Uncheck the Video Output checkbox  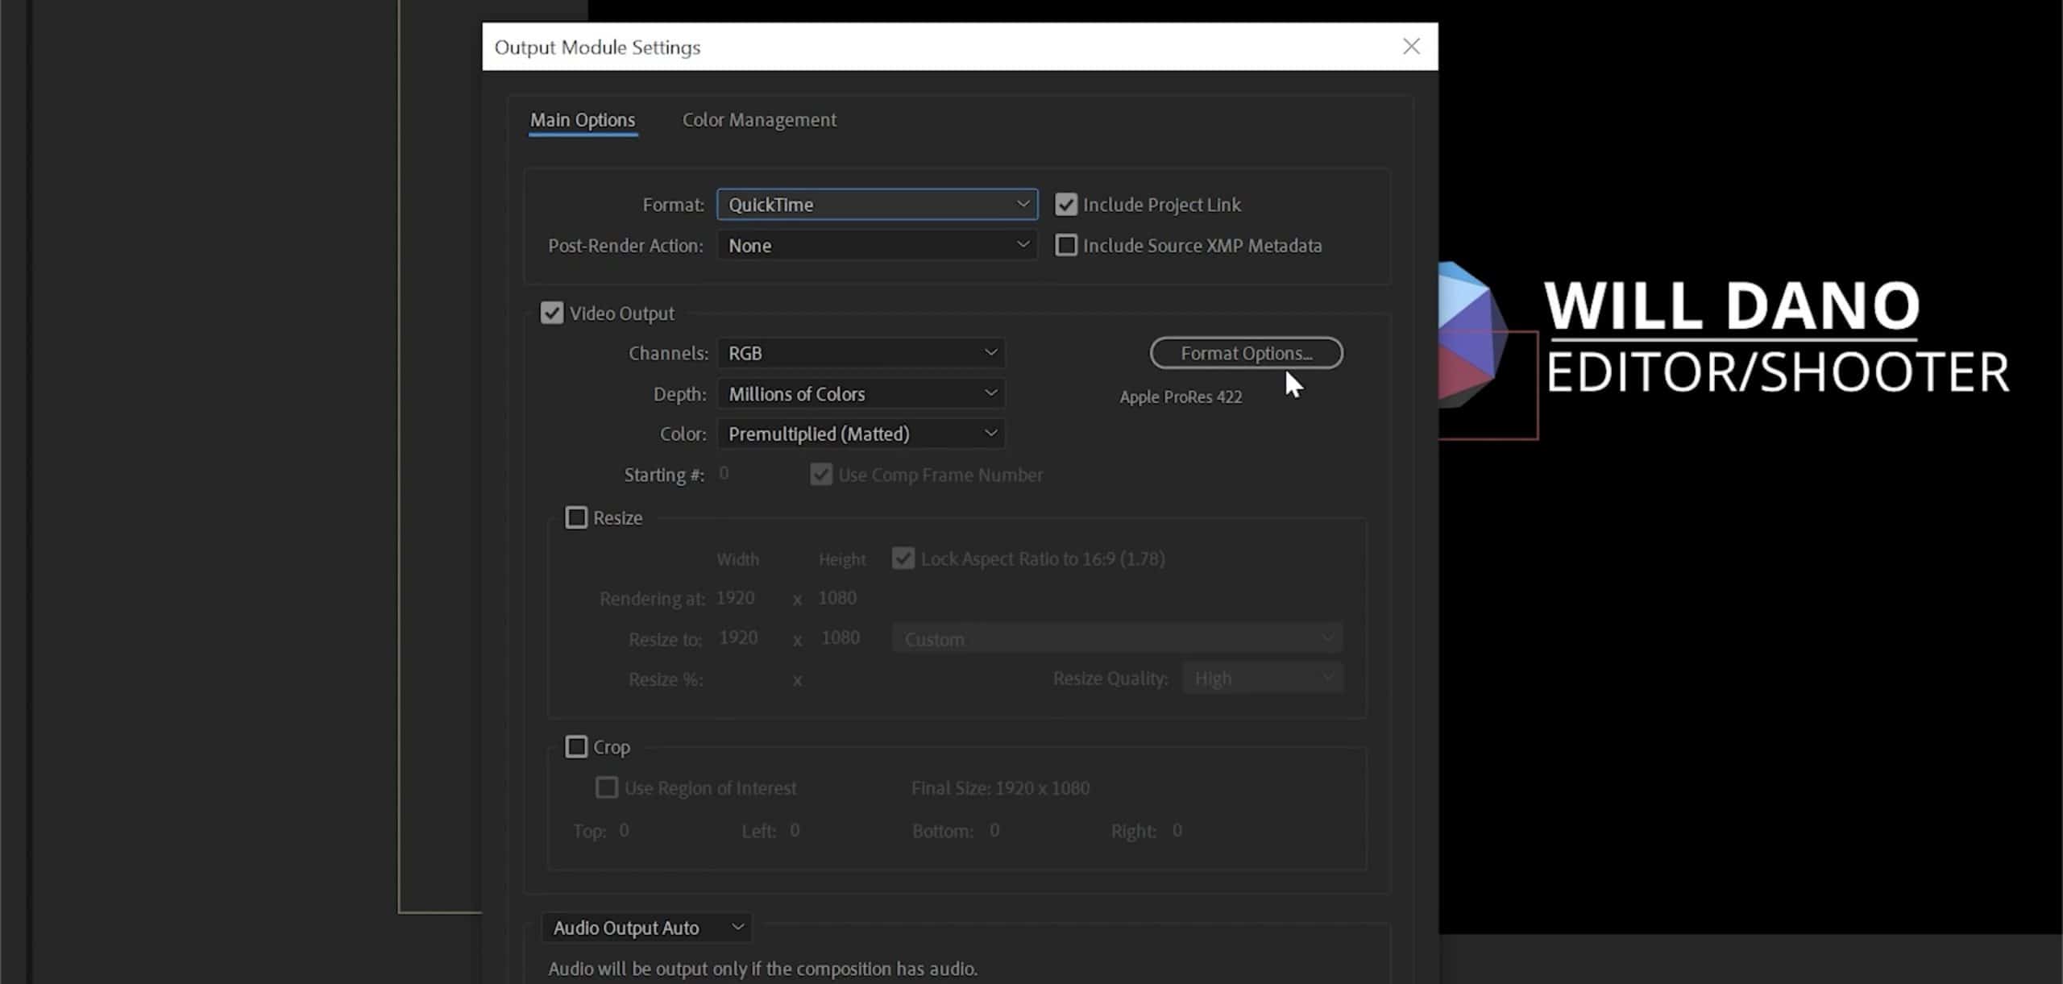(x=552, y=313)
